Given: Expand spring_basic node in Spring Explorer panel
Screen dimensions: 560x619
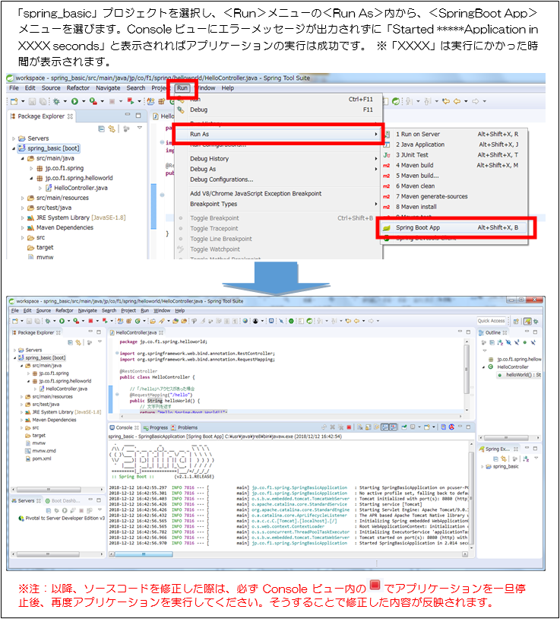Looking at the screenshot, I should coord(487,466).
